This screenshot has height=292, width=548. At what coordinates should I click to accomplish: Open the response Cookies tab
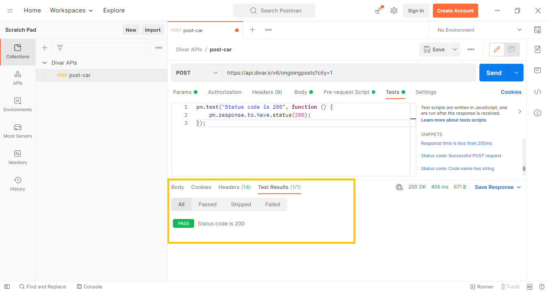pyautogui.click(x=201, y=187)
